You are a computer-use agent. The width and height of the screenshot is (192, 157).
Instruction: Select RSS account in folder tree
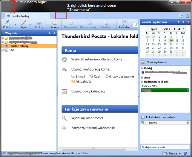point(12,50)
